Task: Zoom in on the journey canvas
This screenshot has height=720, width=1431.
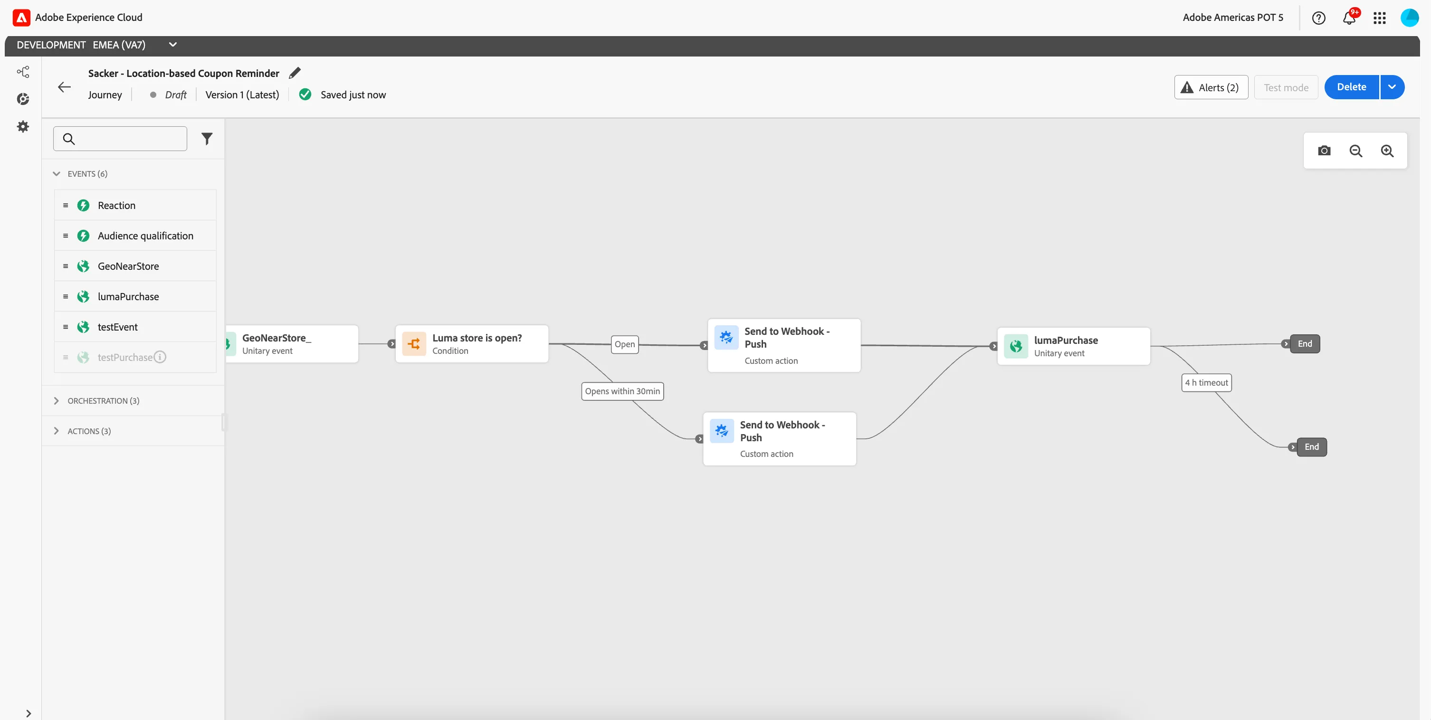Action: tap(1387, 151)
